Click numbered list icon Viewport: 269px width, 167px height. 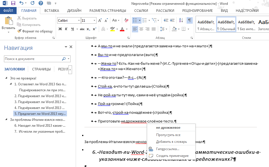145,20
